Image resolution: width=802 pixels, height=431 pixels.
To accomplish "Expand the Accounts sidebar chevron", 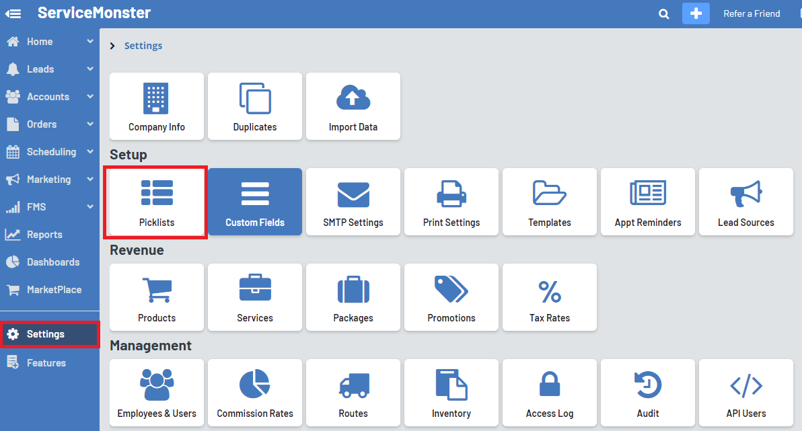I will pos(90,97).
